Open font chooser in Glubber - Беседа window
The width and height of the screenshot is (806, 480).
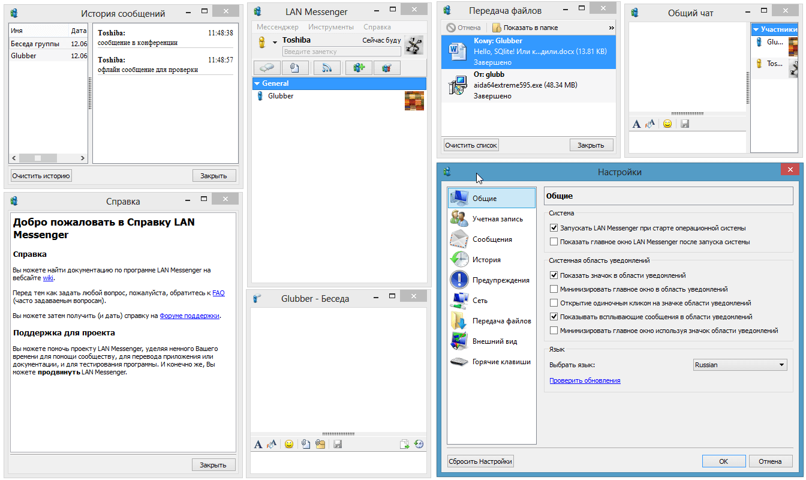[x=258, y=445]
